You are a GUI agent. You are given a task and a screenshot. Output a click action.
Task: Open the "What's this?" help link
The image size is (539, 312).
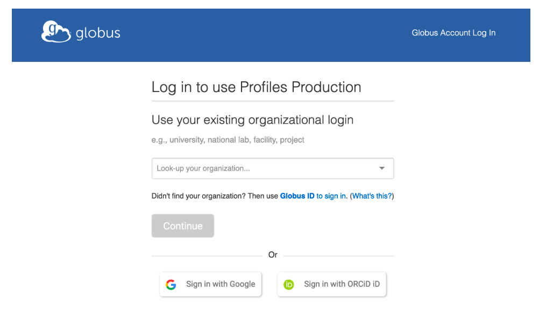point(372,196)
